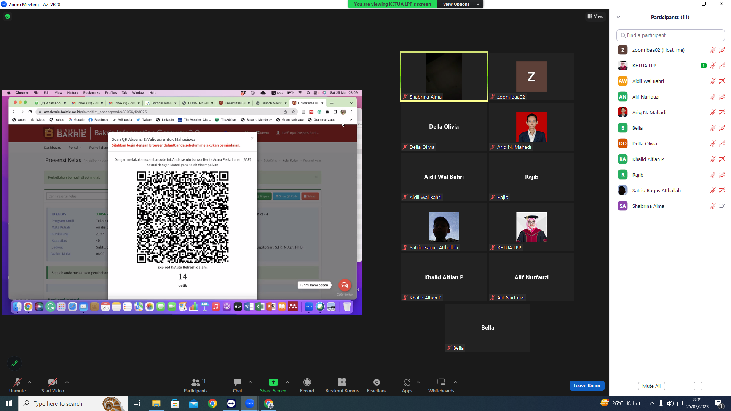Start recording with Record button
This screenshot has height=411, width=731.
click(x=307, y=385)
